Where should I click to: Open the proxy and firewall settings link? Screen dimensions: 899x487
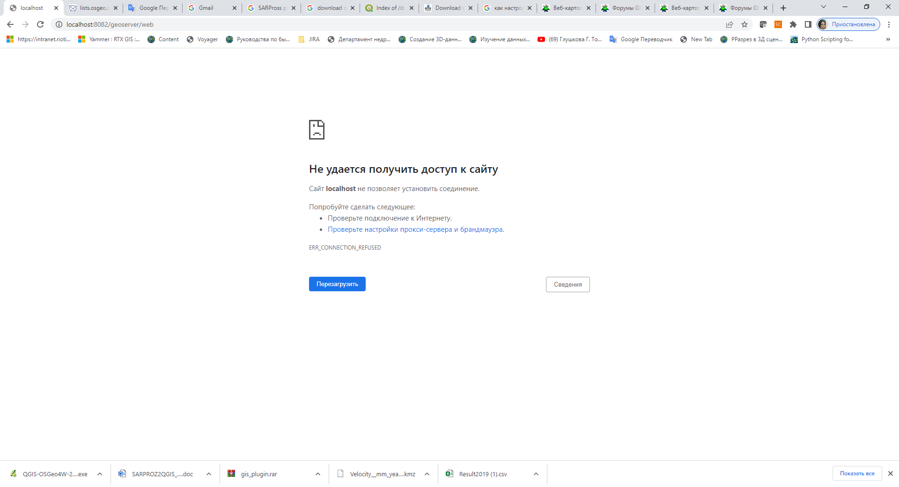(416, 229)
